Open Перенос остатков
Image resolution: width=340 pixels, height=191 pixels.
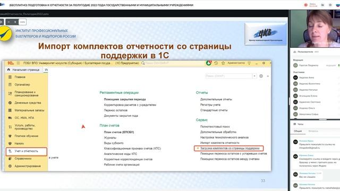[116, 110]
